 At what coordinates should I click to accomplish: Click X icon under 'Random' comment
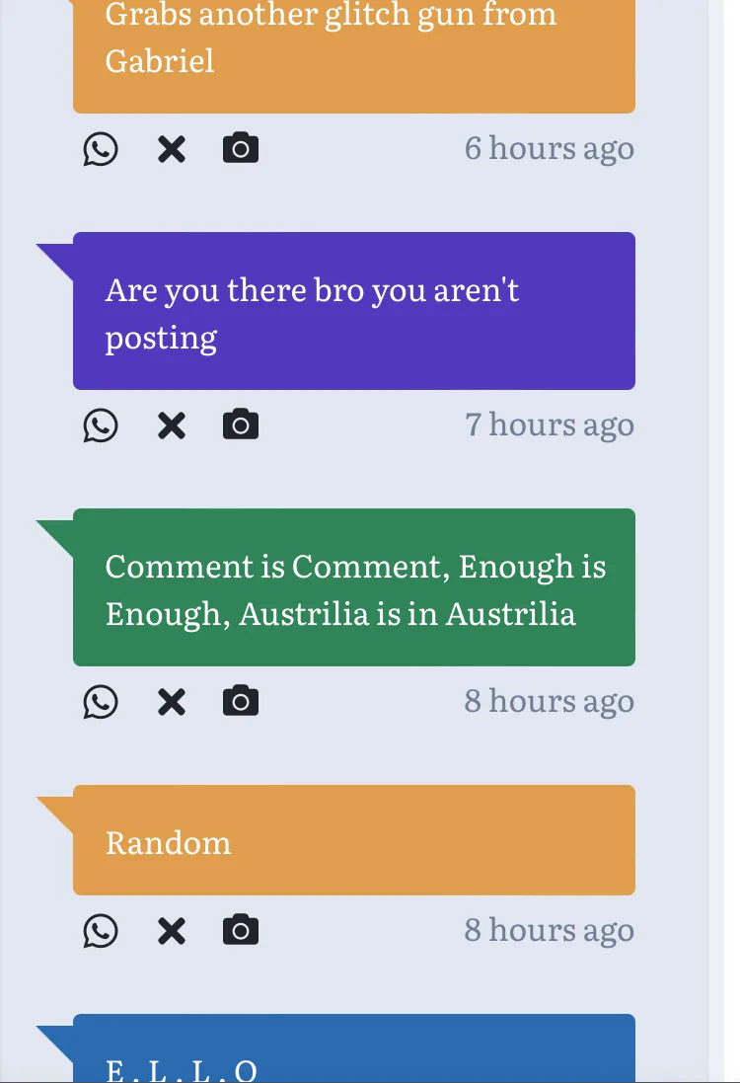click(172, 931)
